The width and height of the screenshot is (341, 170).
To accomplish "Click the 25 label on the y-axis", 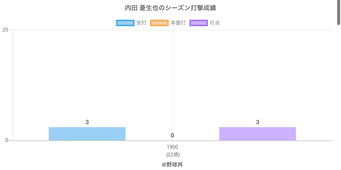I will click(x=5, y=30).
